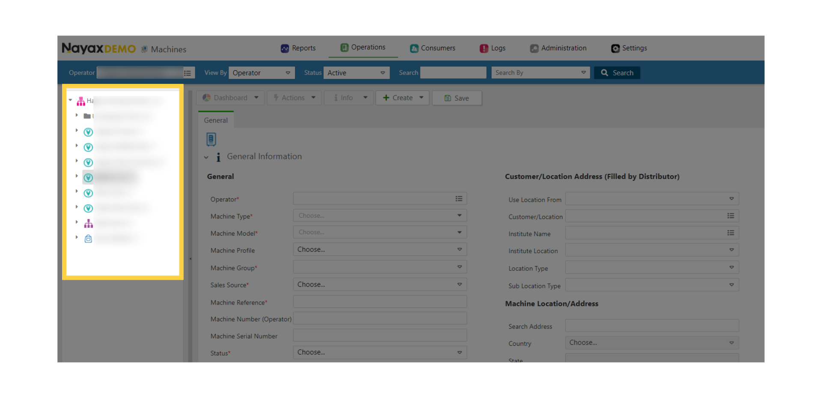Click the pink hierarchy root icon in tree
Viewport: 822px width, 398px height.
click(x=81, y=102)
